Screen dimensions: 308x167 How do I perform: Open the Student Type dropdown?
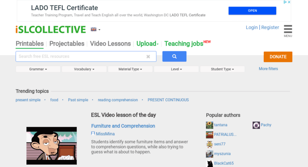coord(222,69)
